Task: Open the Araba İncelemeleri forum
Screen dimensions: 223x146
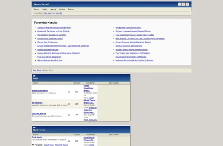Action: tap(40, 91)
